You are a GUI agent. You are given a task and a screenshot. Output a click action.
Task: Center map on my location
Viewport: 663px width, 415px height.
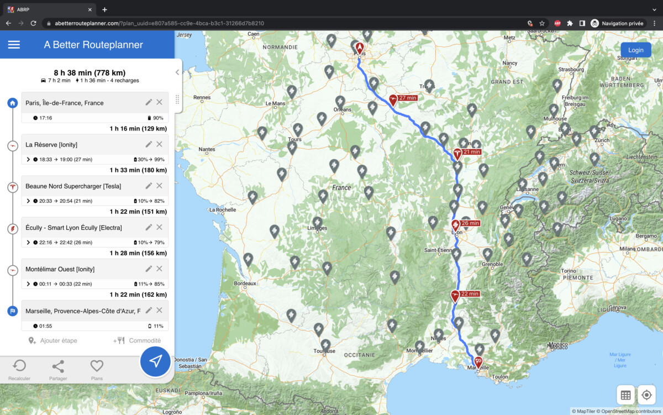646,395
